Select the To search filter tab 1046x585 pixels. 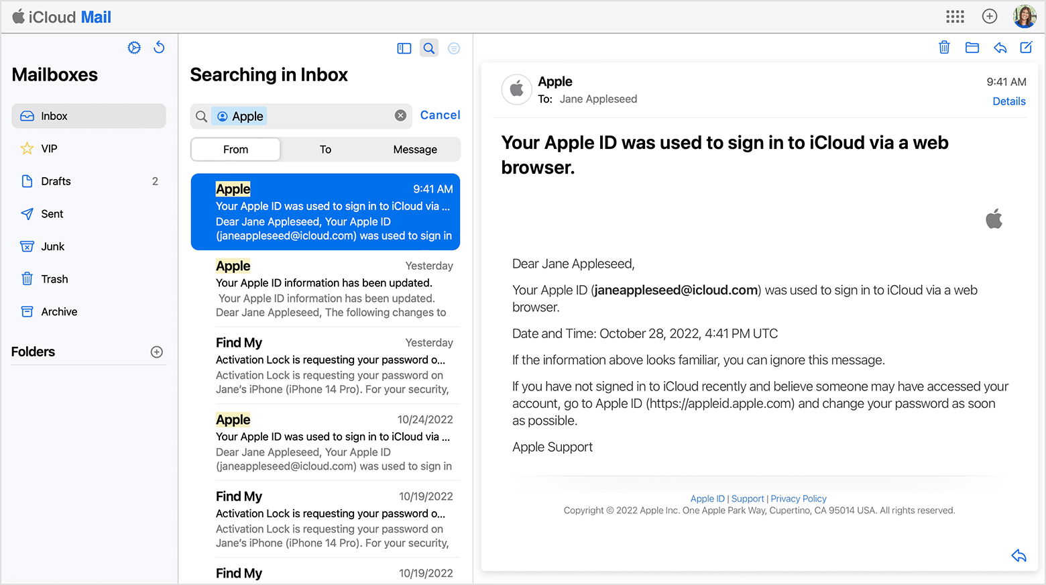coord(325,150)
